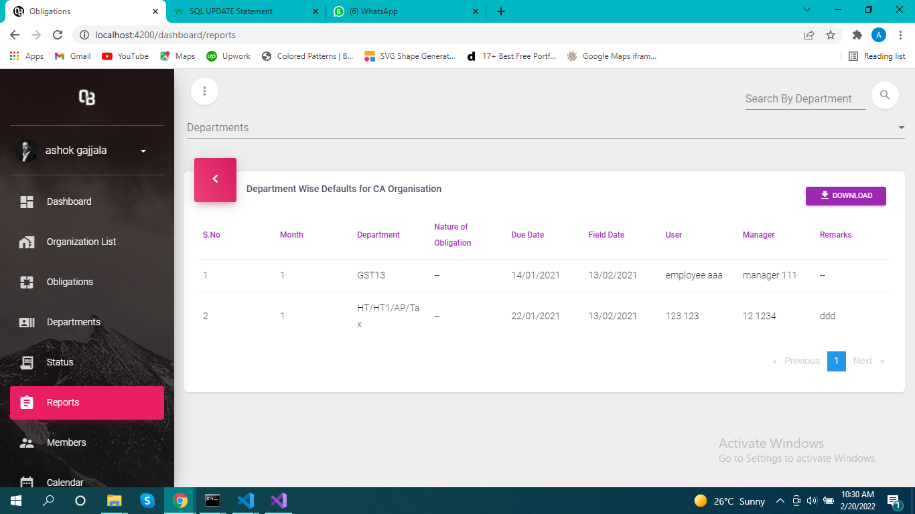The height and width of the screenshot is (514, 915).
Task: Expand the Departments dropdown
Action: (x=545, y=127)
